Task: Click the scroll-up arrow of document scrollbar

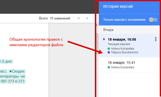Action: (97, 25)
